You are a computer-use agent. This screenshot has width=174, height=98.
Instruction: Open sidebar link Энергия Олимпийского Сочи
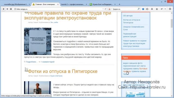point(133,28)
